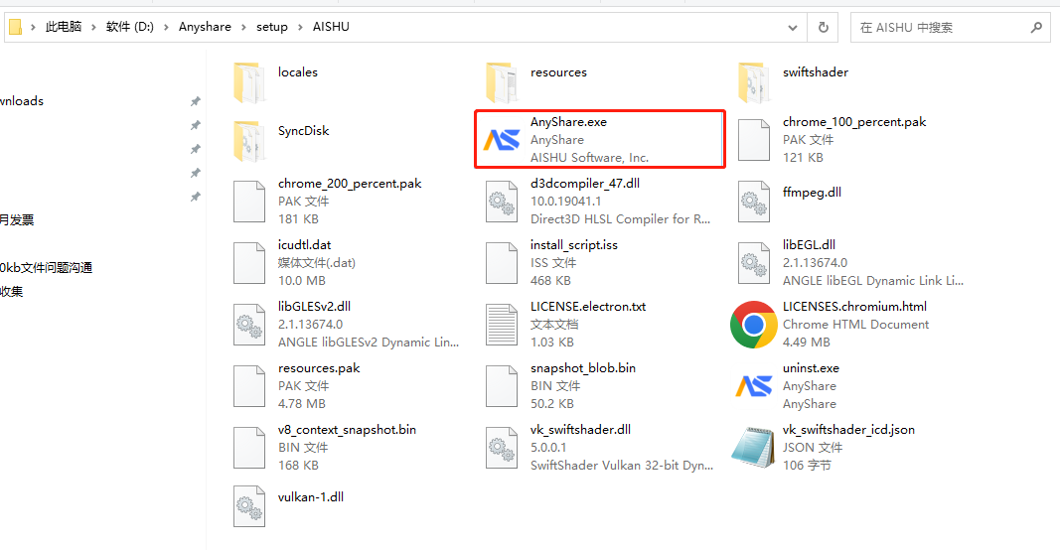Select the d3dcompiler_47.dll file name
The height and width of the screenshot is (550, 1060).
tap(585, 184)
